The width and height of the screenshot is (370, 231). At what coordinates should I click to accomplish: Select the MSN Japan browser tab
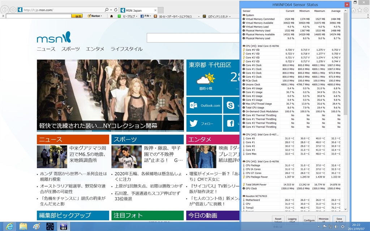pyautogui.click(x=134, y=10)
